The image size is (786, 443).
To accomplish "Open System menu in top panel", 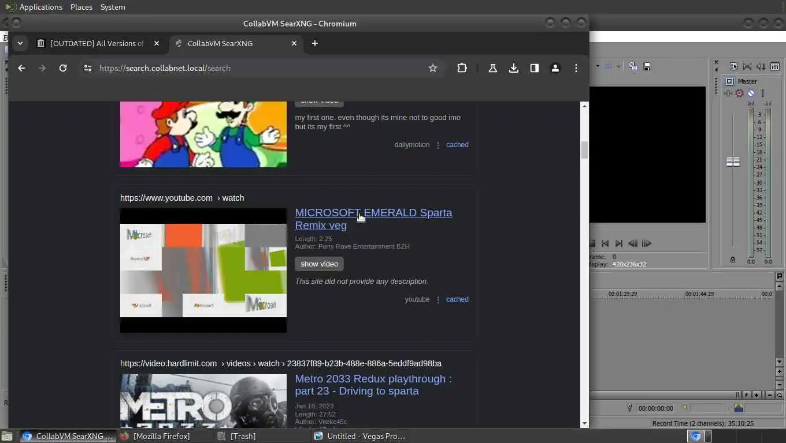I will [x=113, y=7].
